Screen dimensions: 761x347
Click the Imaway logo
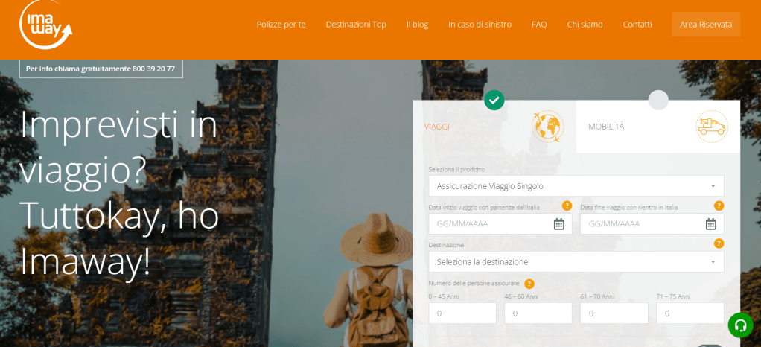click(x=45, y=25)
